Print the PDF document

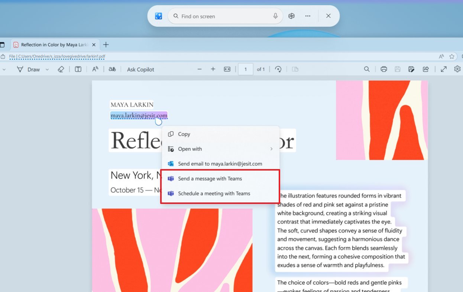(x=384, y=69)
